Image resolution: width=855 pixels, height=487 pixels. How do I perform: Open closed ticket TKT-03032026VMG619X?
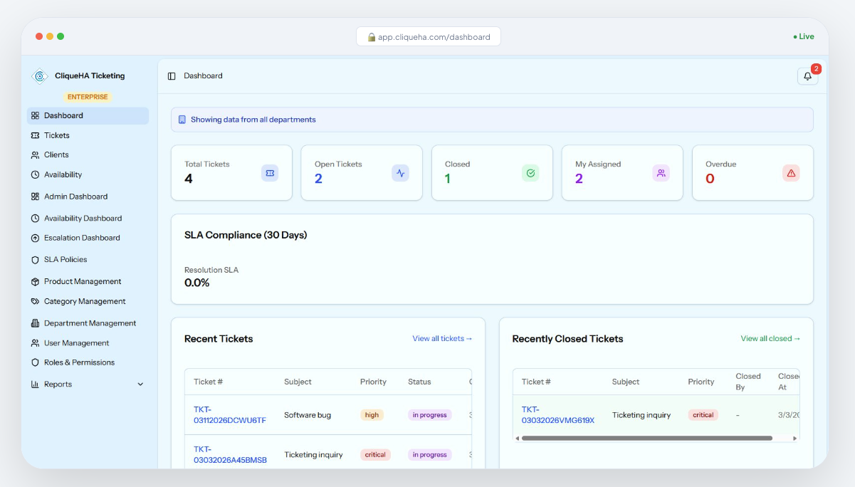[557, 415]
